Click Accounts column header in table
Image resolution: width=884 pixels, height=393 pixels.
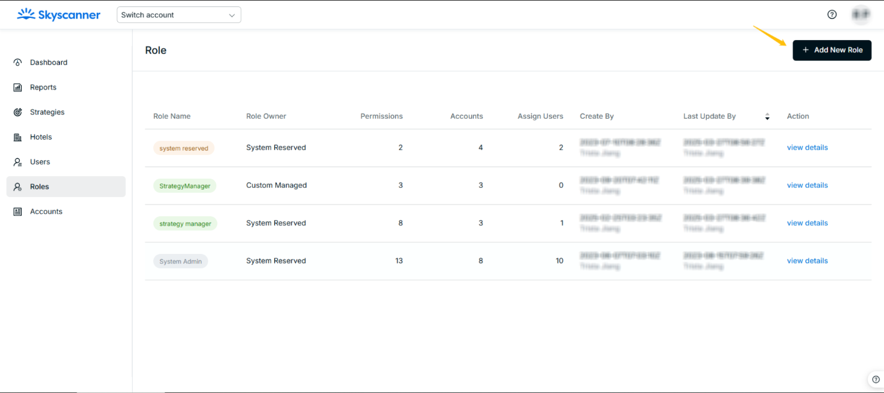pos(466,116)
